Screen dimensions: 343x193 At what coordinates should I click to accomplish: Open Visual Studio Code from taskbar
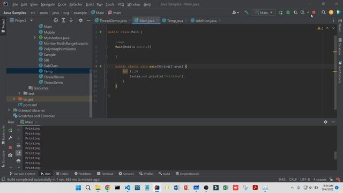(x=128, y=188)
